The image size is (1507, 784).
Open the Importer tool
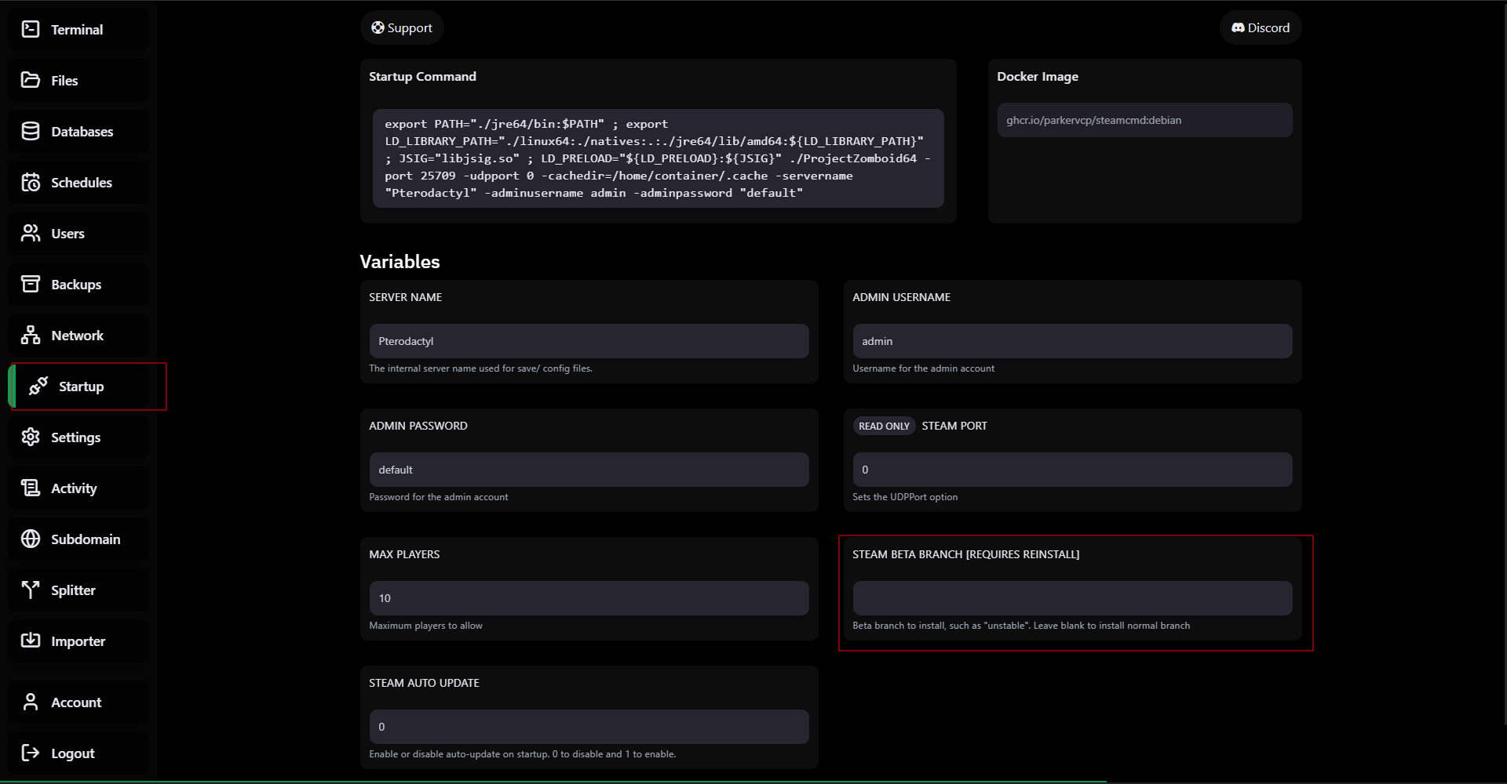pos(76,641)
